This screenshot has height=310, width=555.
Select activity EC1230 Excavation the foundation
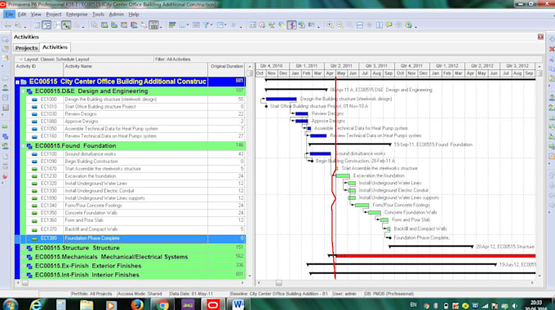point(136,176)
